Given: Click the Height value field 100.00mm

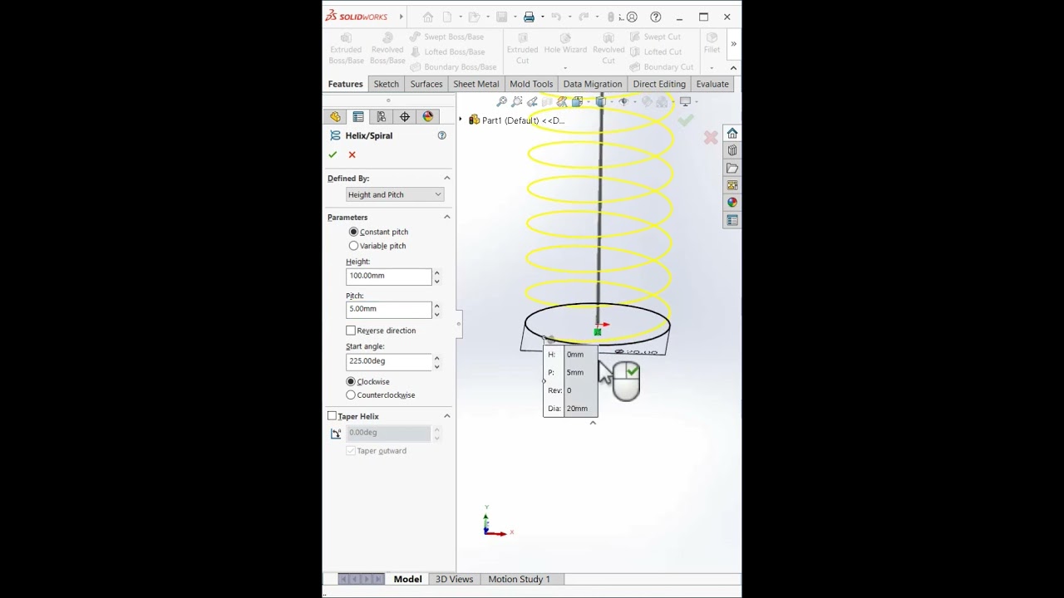Looking at the screenshot, I should click(x=388, y=276).
